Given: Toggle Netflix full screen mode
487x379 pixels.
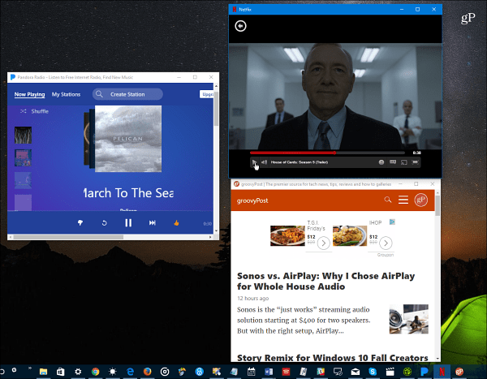Looking at the screenshot, I should pos(415,162).
